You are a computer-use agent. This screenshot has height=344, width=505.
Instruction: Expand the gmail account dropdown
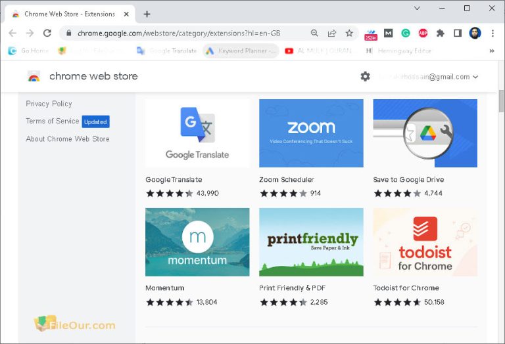[475, 77]
